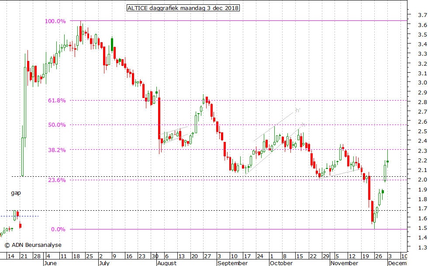Select the date label 15 on the time axis
Image resolution: width=428 pixels, height=266 pixels.
click(x=300, y=256)
